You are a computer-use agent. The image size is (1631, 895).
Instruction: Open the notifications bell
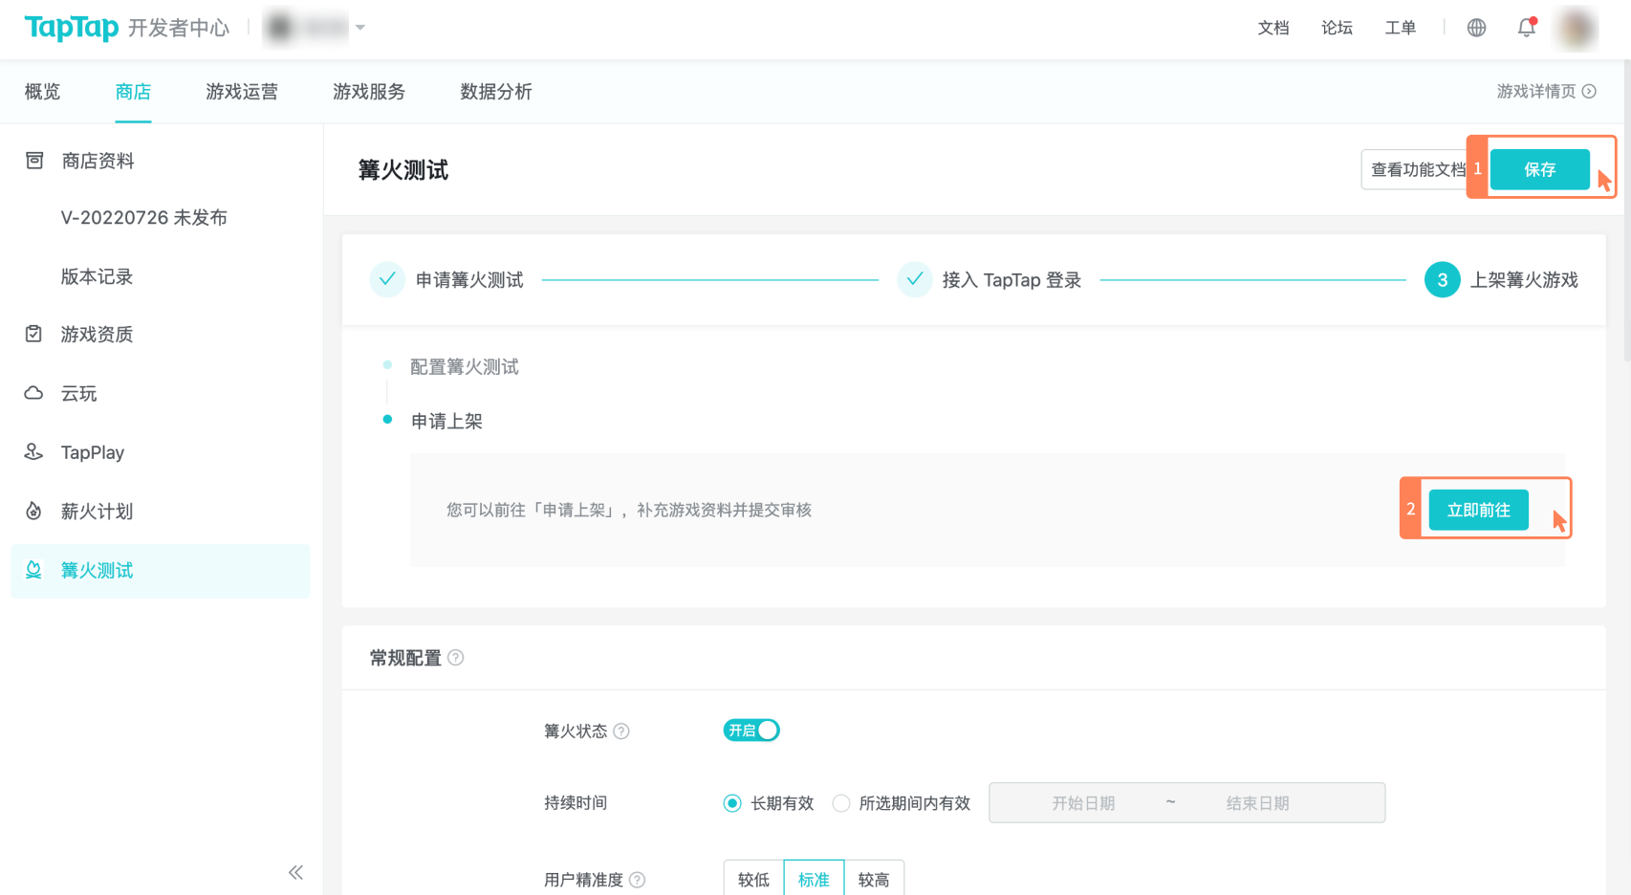click(x=1527, y=28)
